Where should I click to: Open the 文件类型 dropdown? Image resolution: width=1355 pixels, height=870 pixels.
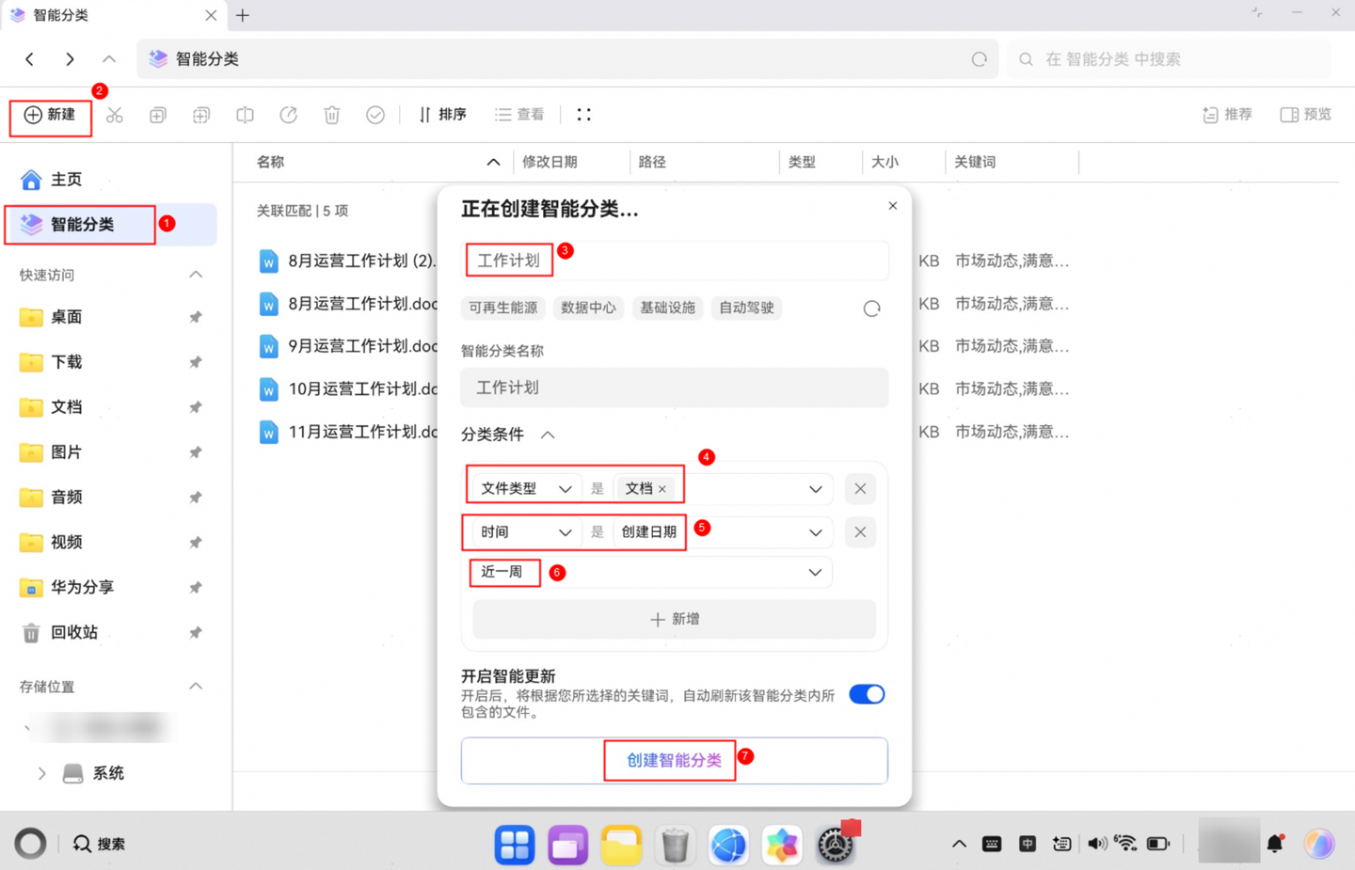[524, 487]
